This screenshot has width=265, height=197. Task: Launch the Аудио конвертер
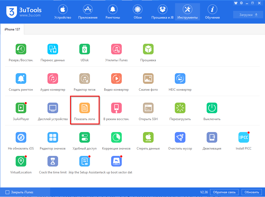pyautogui.click(x=53, y=78)
